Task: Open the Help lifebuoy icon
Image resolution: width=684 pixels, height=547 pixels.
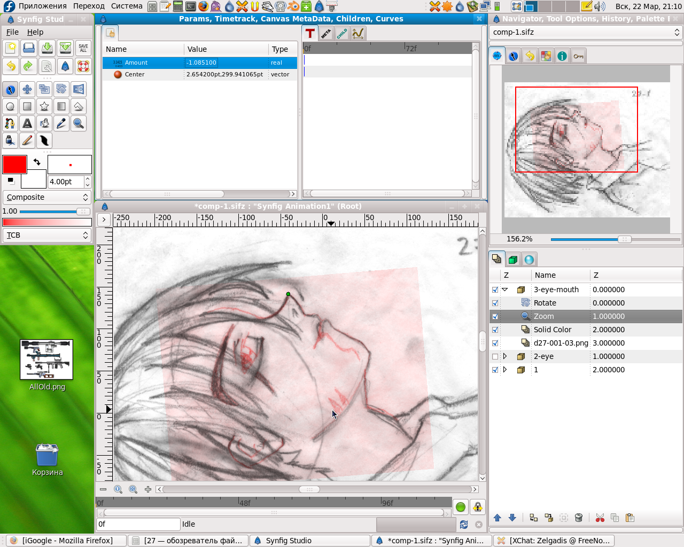Action: (83, 66)
